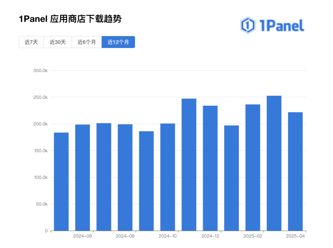Click the 50.0k y-axis label
This screenshot has width=333, height=248.
(x=42, y=204)
